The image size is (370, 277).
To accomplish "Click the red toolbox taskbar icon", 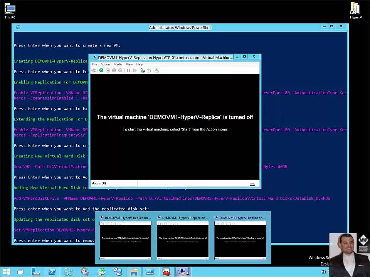I will [166, 272].
